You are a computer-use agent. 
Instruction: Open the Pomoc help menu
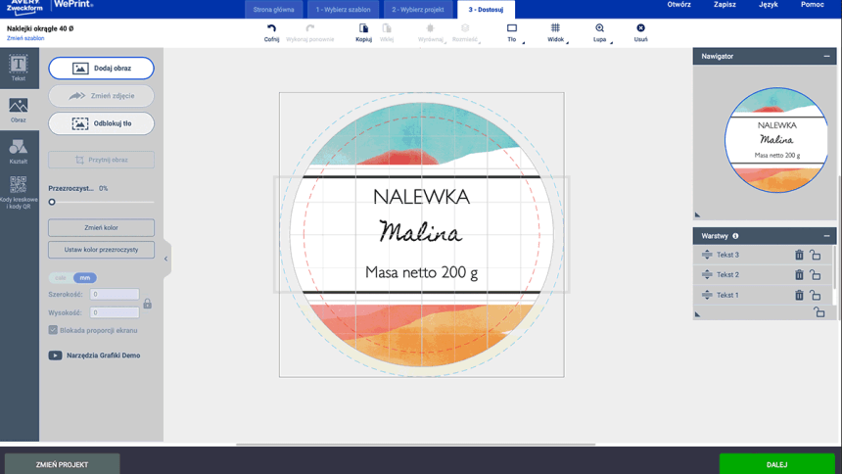click(x=812, y=5)
